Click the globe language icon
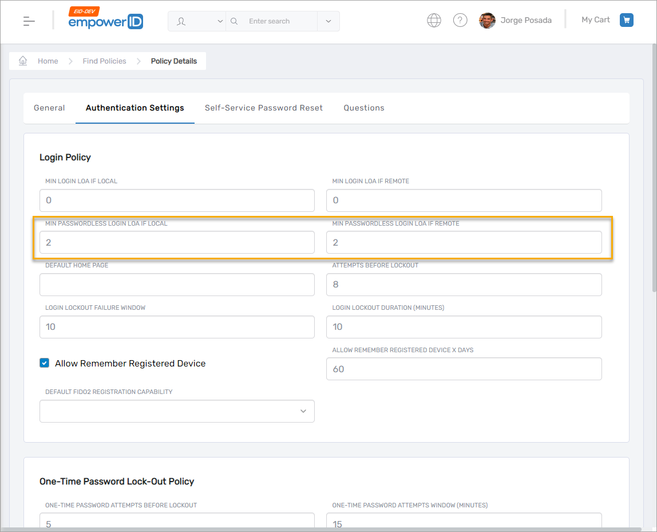The image size is (657, 532). pyautogui.click(x=434, y=21)
